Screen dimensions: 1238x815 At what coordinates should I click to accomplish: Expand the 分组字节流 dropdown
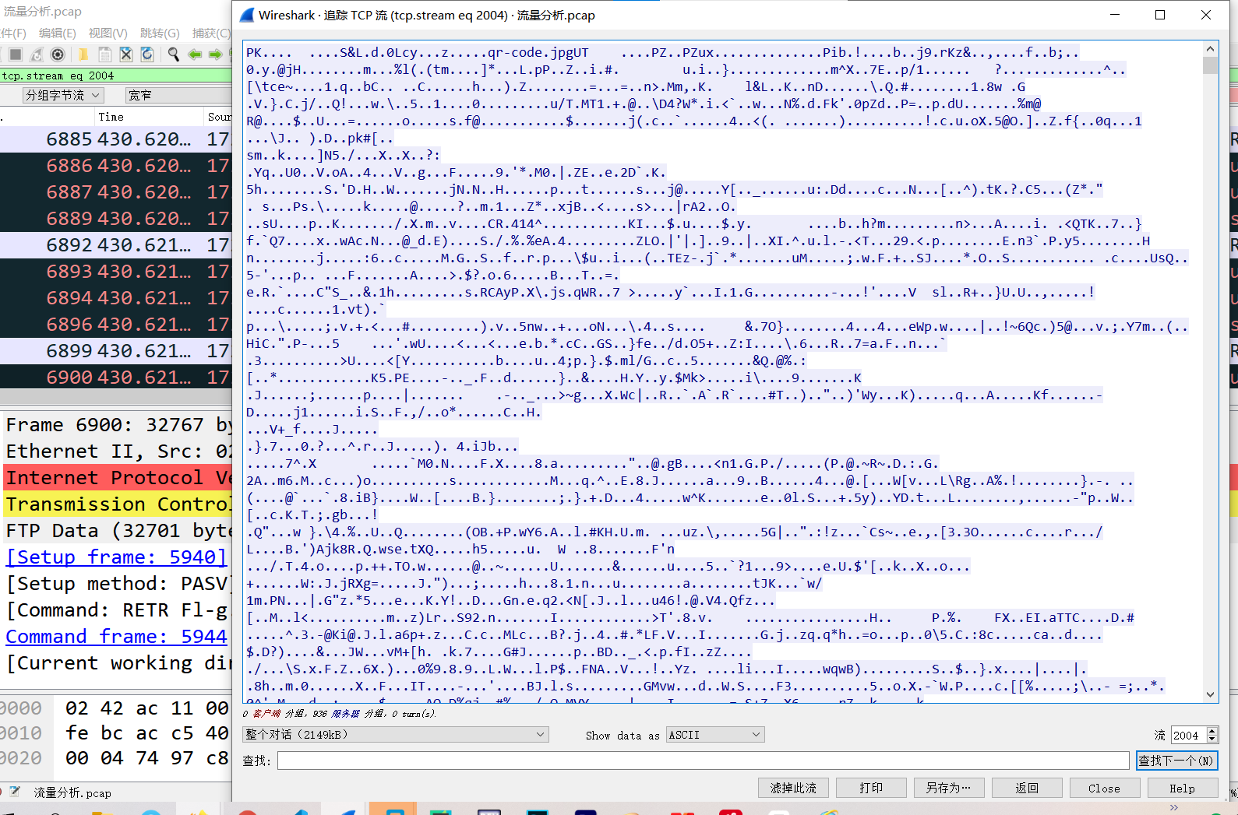click(x=63, y=95)
